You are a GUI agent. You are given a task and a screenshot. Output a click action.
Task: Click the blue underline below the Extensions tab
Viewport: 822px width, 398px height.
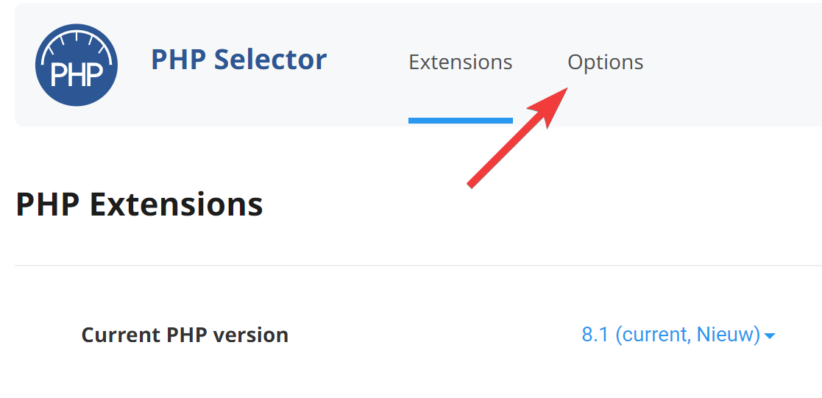460,120
